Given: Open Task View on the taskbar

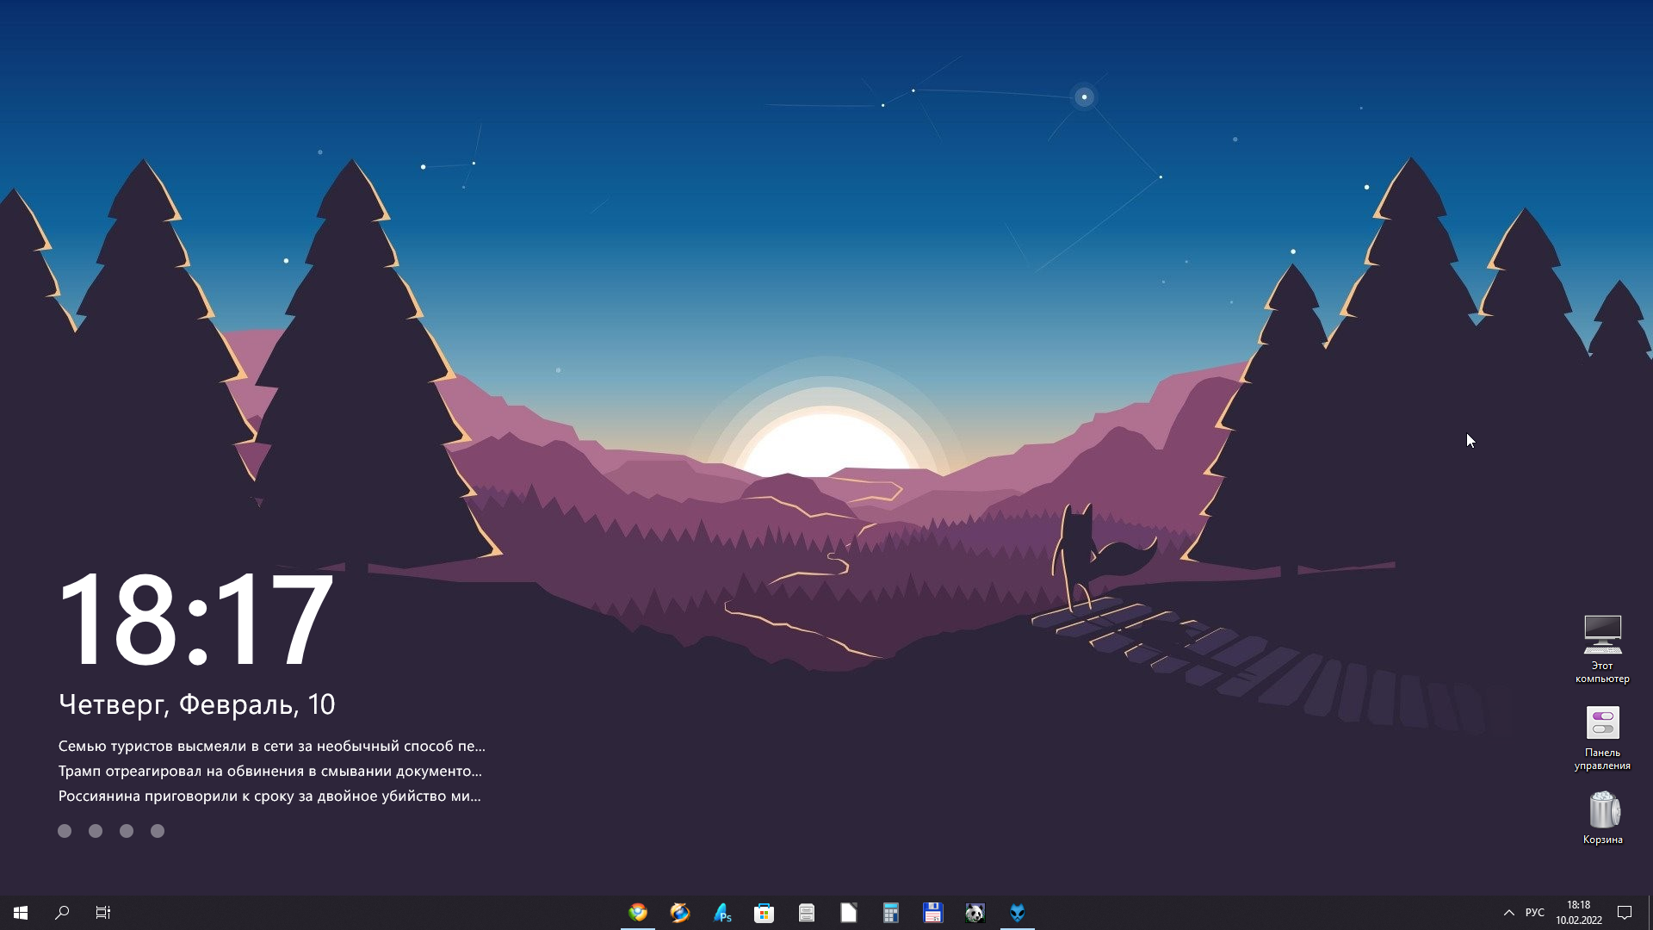Looking at the screenshot, I should coord(103,913).
